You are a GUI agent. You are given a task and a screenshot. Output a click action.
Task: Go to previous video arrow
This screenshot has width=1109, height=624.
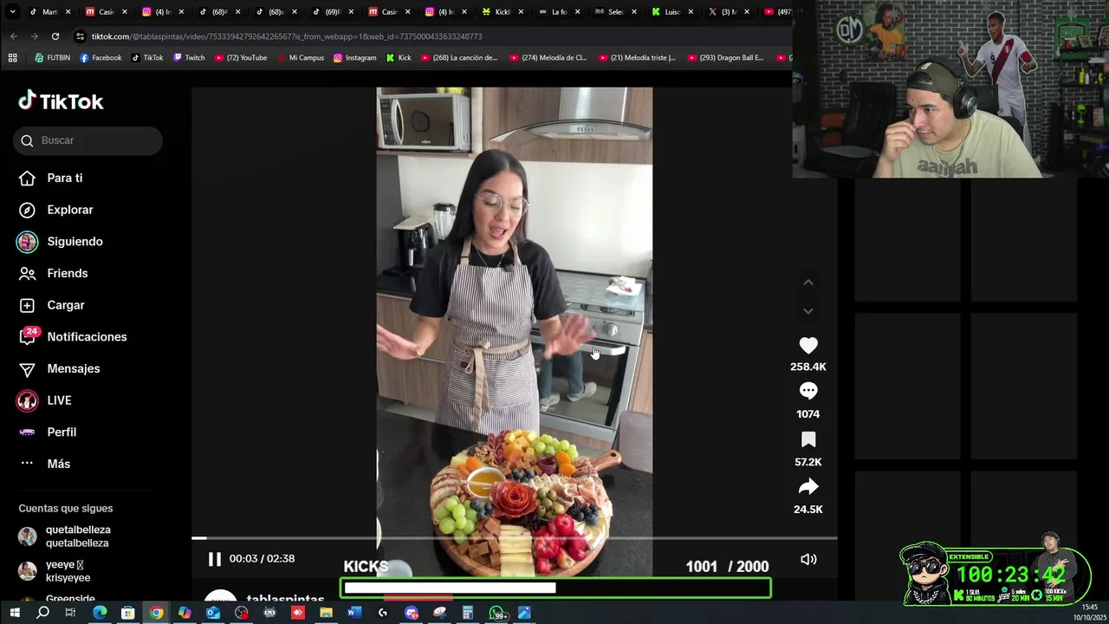click(808, 283)
